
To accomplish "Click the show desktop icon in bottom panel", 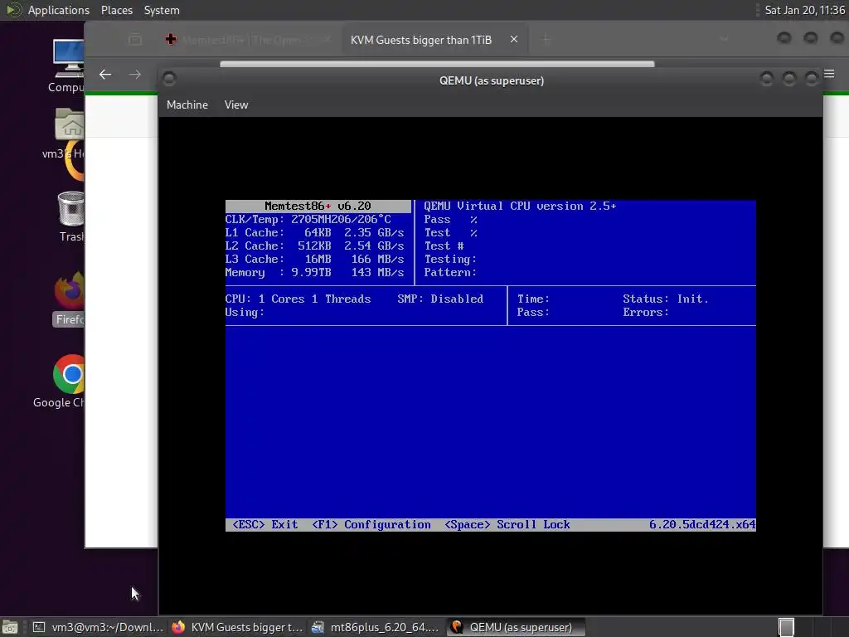I will 10,627.
